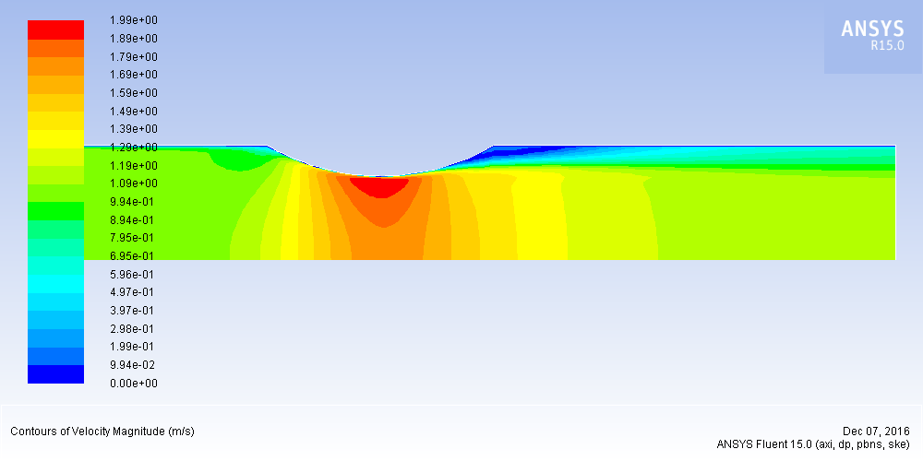Click legend band between 4.97e-01 and 5.96e-01
The height and width of the screenshot is (461, 923).
click(x=56, y=284)
